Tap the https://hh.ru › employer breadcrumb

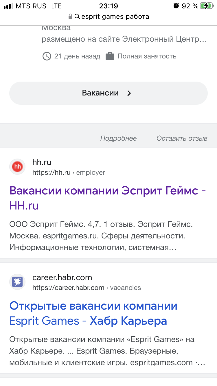(x=69, y=173)
